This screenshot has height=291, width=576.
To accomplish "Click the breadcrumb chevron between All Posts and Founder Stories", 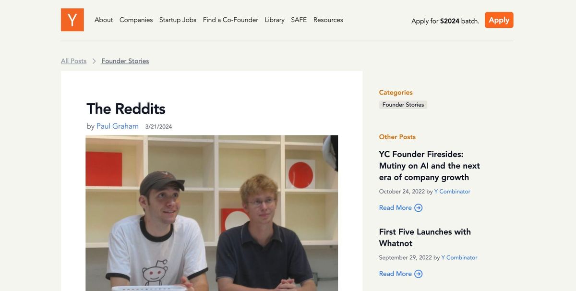I will point(94,61).
